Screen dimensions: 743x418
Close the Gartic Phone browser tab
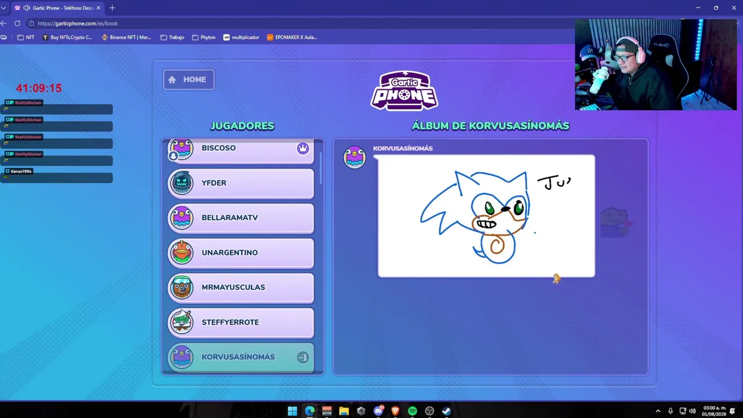tap(98, 8)
